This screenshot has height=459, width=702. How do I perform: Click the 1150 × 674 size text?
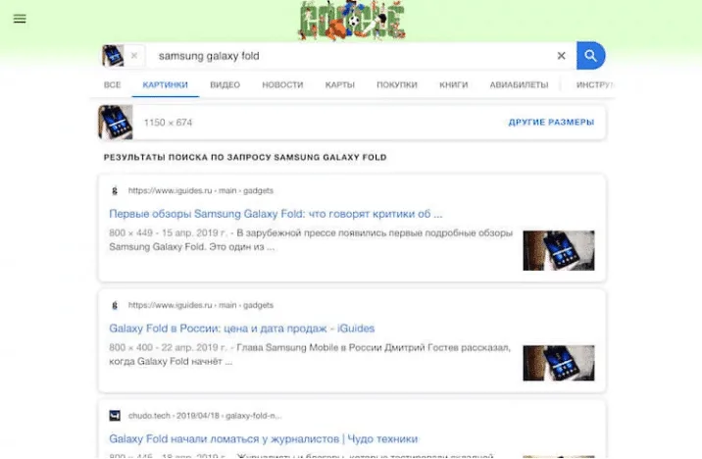coord(168,123)
